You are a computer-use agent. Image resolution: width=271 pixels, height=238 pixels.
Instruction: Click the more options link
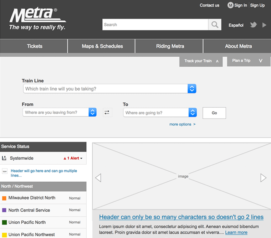[x=182, y=124]
